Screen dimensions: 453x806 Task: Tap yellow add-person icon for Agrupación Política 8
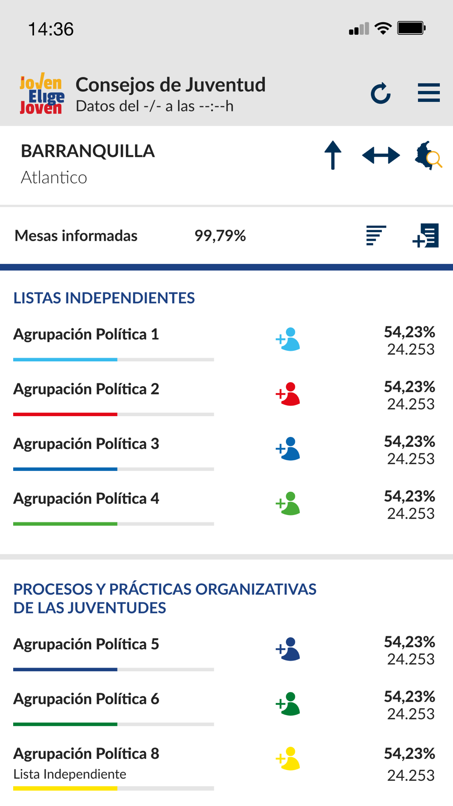[x=288, y=759]
